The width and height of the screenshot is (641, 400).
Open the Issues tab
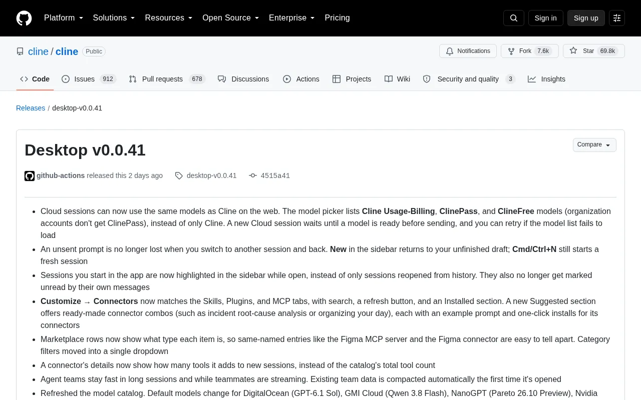point(89,79)
